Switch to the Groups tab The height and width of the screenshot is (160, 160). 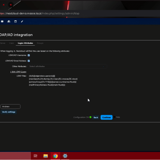coord(40,43)
